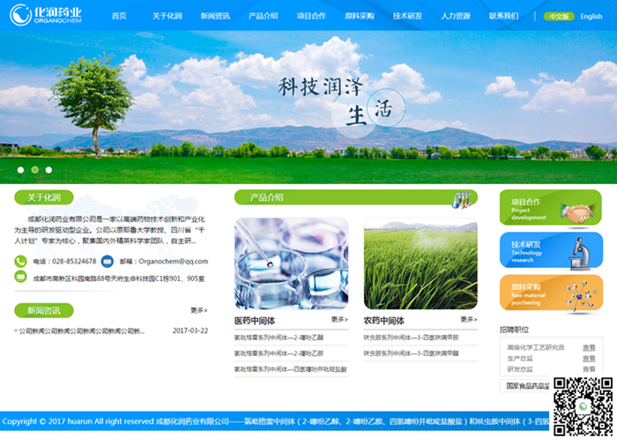This screenshot has width=617, height=445.
Task: Click the green address icon
Action: [x=20, y=277]
